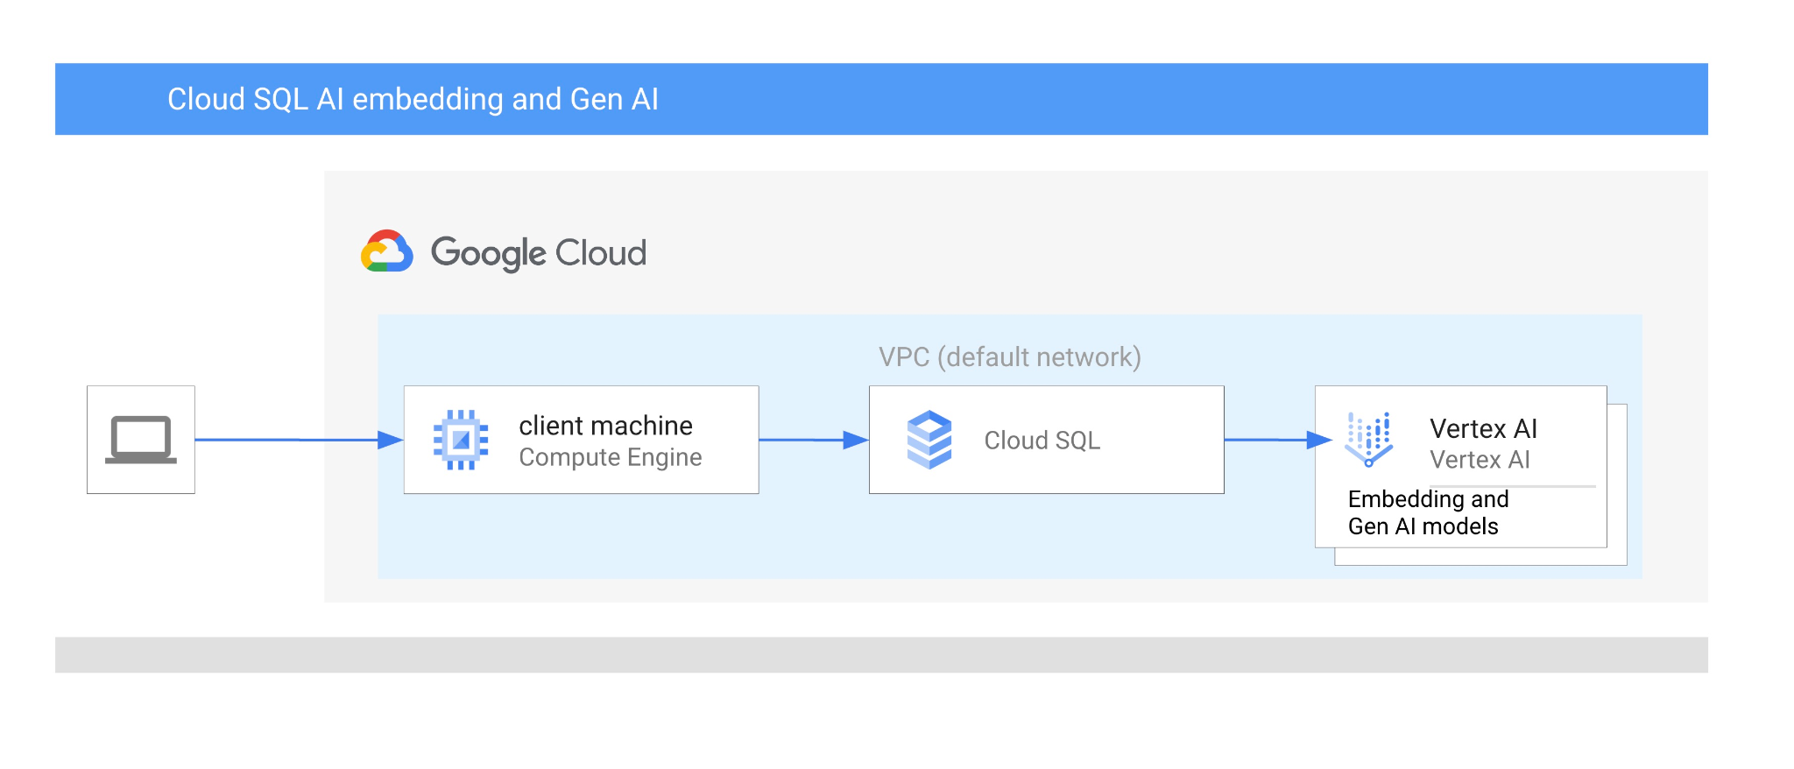The image size is (1794, 769).
Task: Click the gray "Vertex AI" subtitle
Action: (x=1480, y=460)
